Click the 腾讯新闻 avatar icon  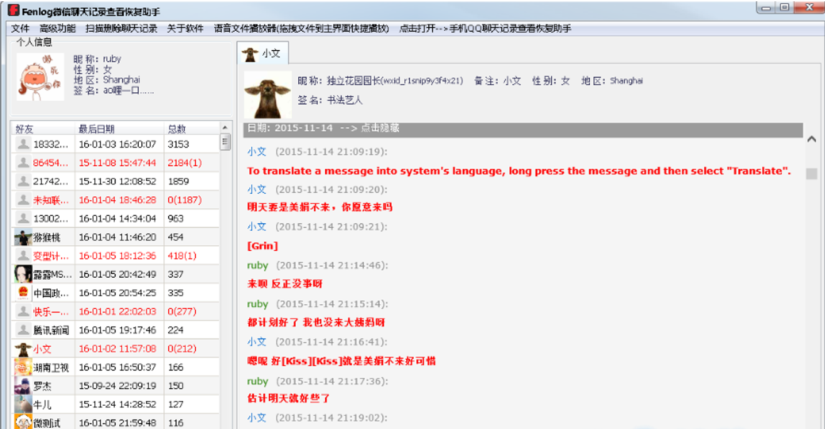(x=23, y=330)
